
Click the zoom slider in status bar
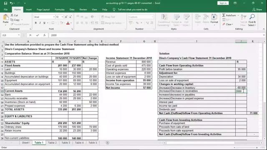coord(246,147)
